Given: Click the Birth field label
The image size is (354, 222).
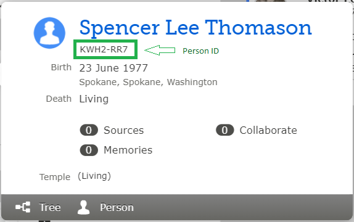Looking at the screenshot, I should (x=61, y=67).
